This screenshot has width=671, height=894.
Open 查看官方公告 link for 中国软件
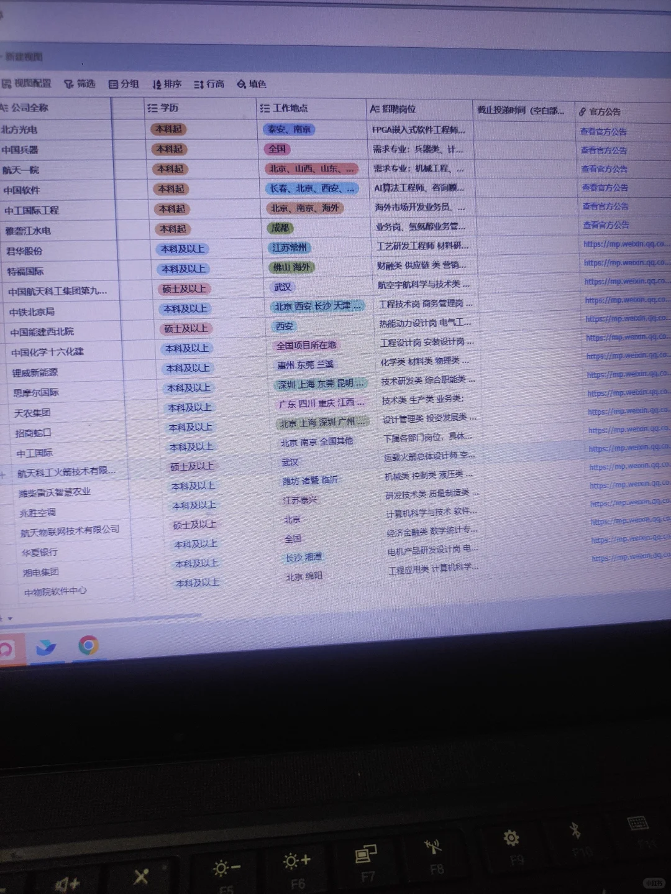coord(605,187)
